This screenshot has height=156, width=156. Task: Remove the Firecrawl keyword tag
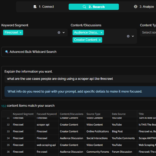pos(21,32)
